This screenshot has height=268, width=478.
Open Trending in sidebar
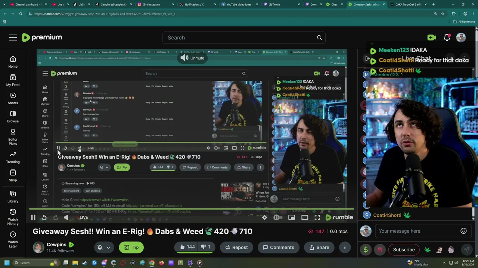coord(13,157)
